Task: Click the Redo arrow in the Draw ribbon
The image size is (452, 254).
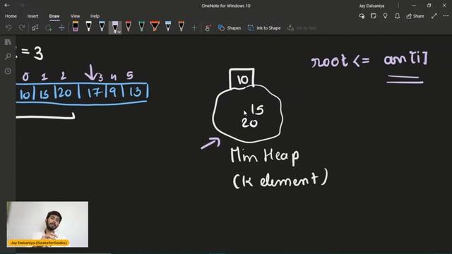Action: click(x=22, y=28)
